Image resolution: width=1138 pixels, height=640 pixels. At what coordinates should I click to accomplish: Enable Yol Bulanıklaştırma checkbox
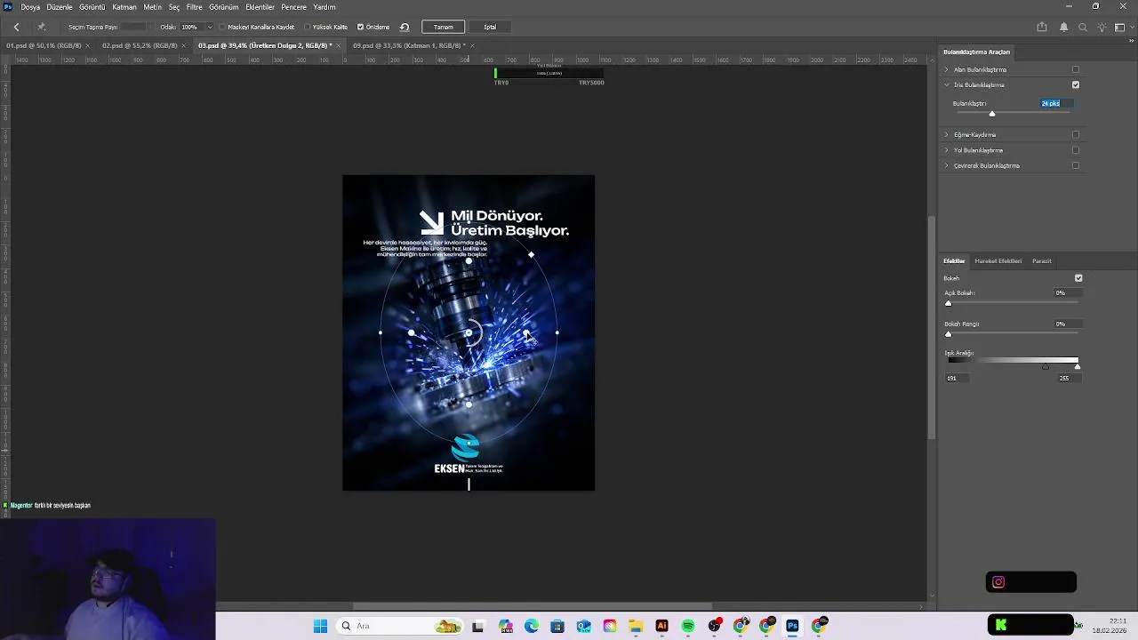coord(1076,150)
